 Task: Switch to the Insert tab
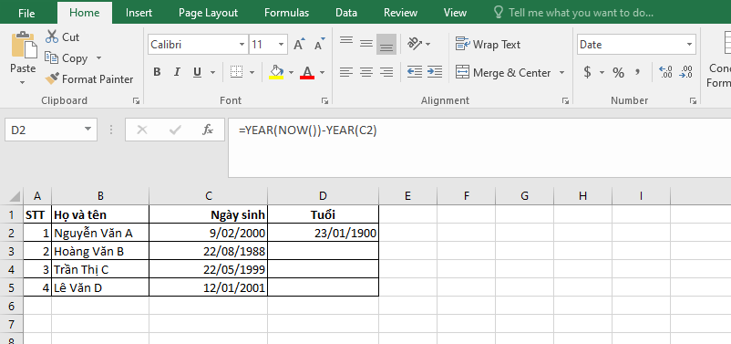[139, 13]
